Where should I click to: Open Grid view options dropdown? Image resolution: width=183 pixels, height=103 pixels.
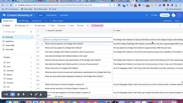click(31, 25)
